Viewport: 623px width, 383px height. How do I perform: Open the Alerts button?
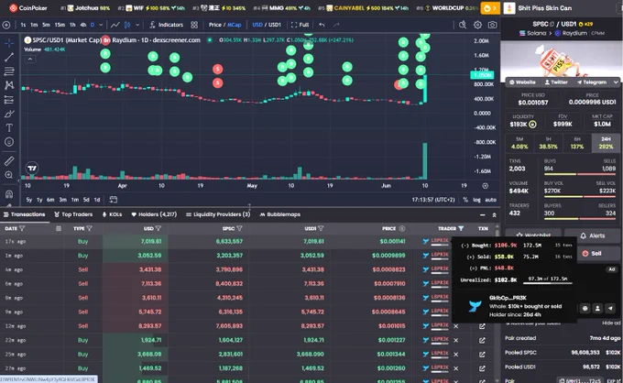(592, 235)
